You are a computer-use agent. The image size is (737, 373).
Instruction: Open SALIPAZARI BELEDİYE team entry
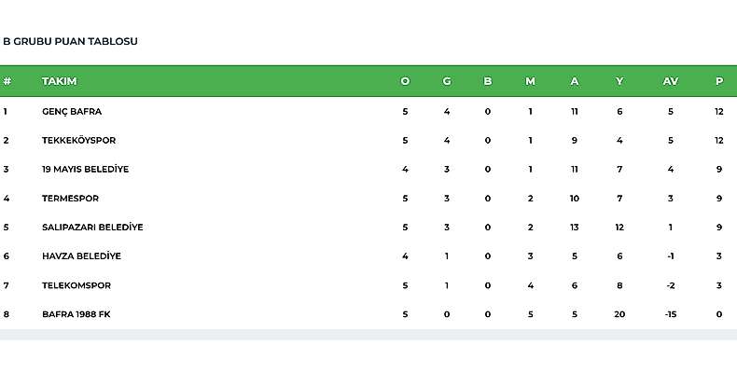tap(92, 227)
